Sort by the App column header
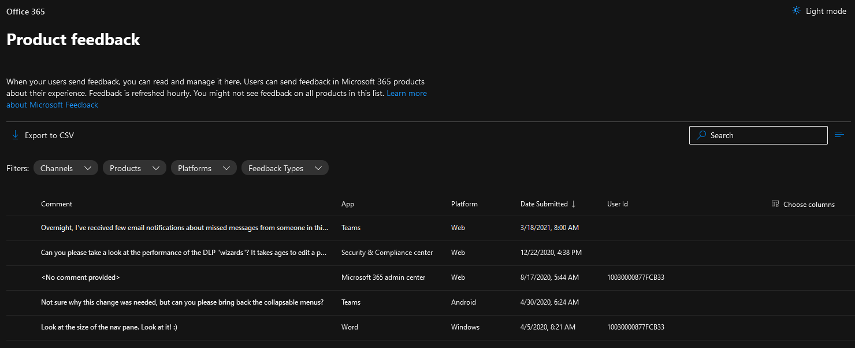The width and height of the screenshot is (855, 348). [x=348, y=204]
